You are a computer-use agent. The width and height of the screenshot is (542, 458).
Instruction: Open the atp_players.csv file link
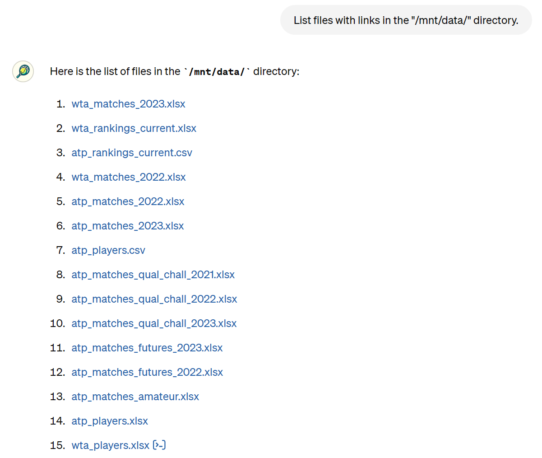(108, 250)
